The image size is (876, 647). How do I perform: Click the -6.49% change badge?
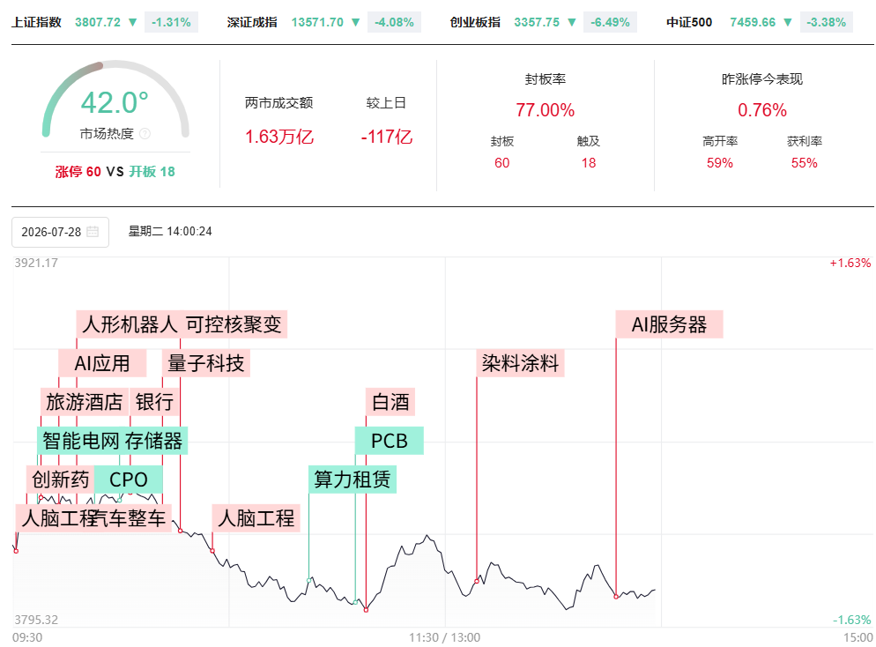tap(610, 22)
